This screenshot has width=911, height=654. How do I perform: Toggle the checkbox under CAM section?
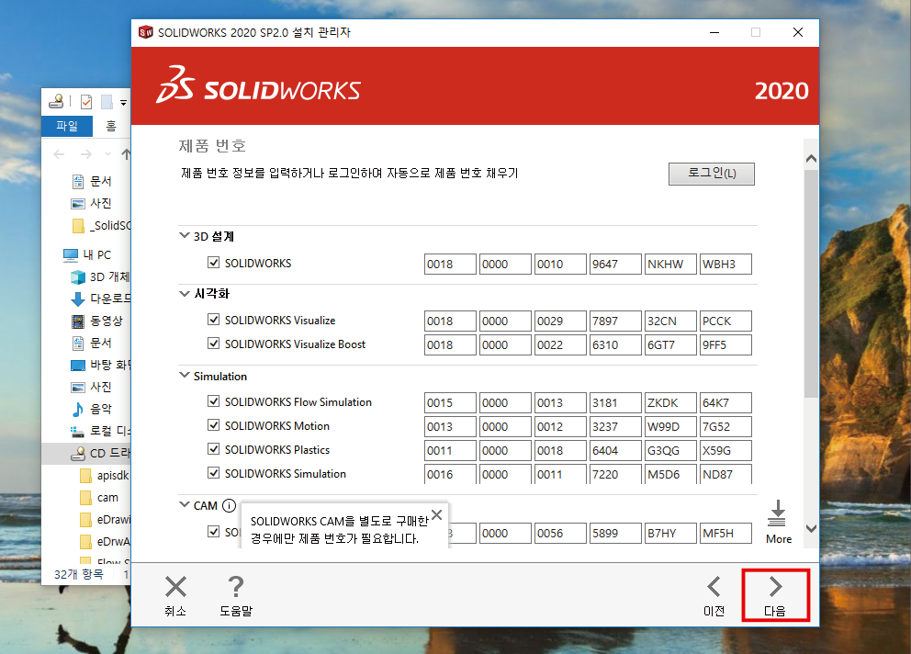tap(213, 532)
